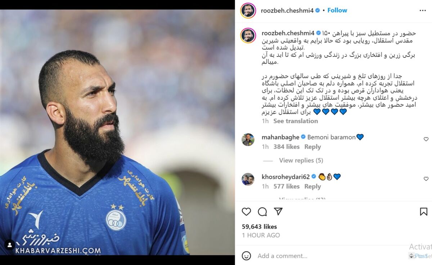Image resolution: width=432 pixels, height=265 pixels.
Task: Open more options three-dot menu
Action: (423, 10)
